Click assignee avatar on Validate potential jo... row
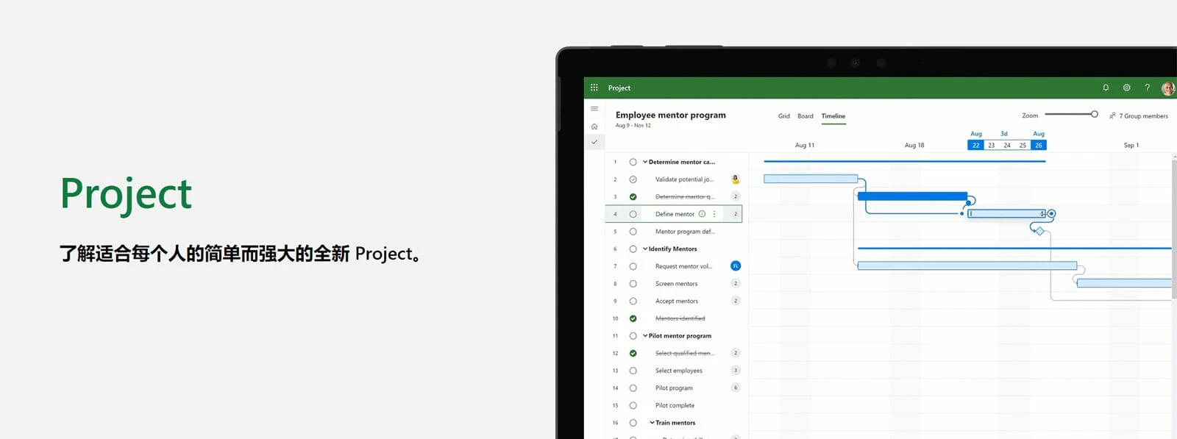1177x439 pixels. tap(735, 179)
